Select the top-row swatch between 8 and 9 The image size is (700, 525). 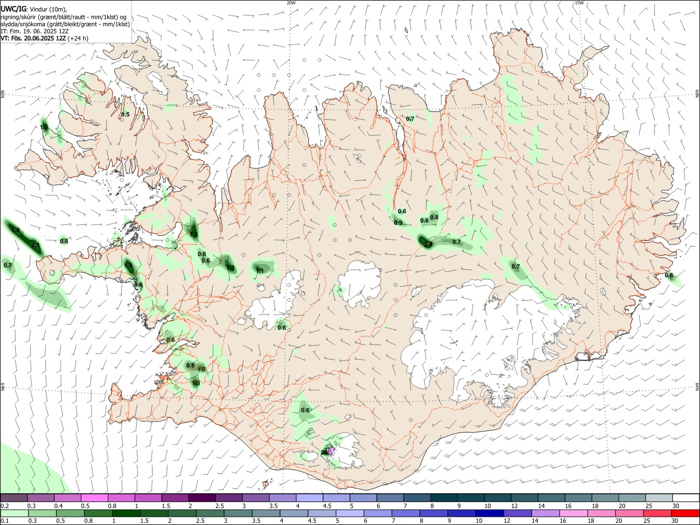coord(443,498)
